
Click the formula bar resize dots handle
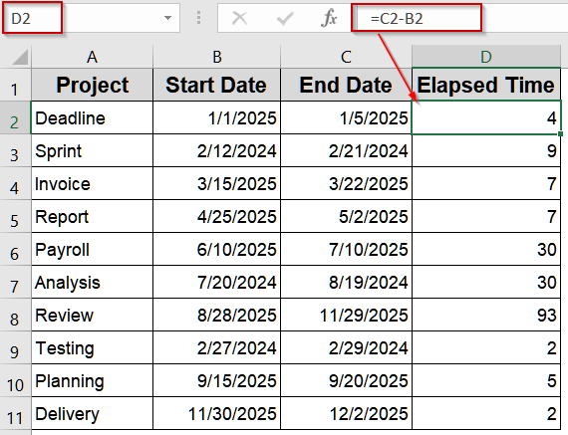pyautogui.click(x=198, y=18)
